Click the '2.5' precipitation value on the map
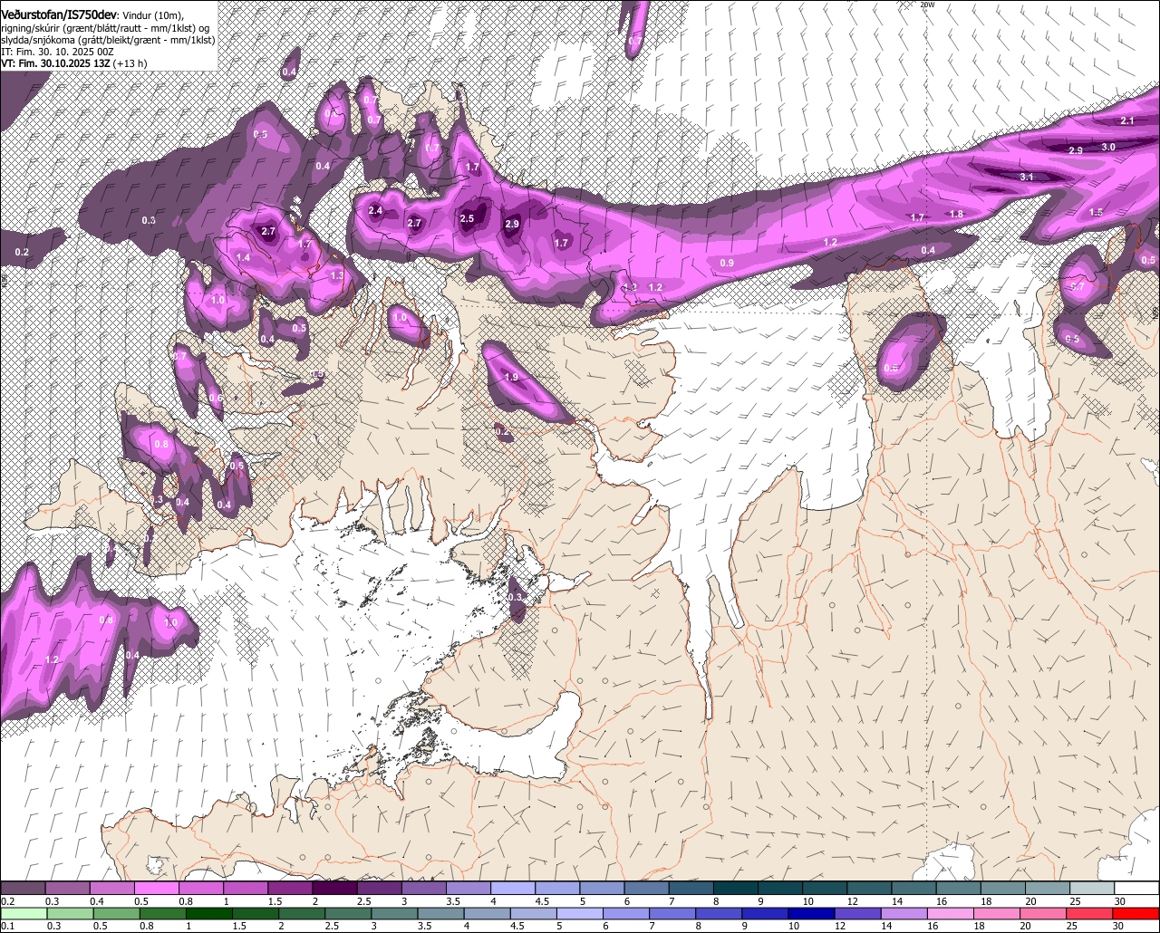The width and height of the screenshot is (1160, 933). 467,218
